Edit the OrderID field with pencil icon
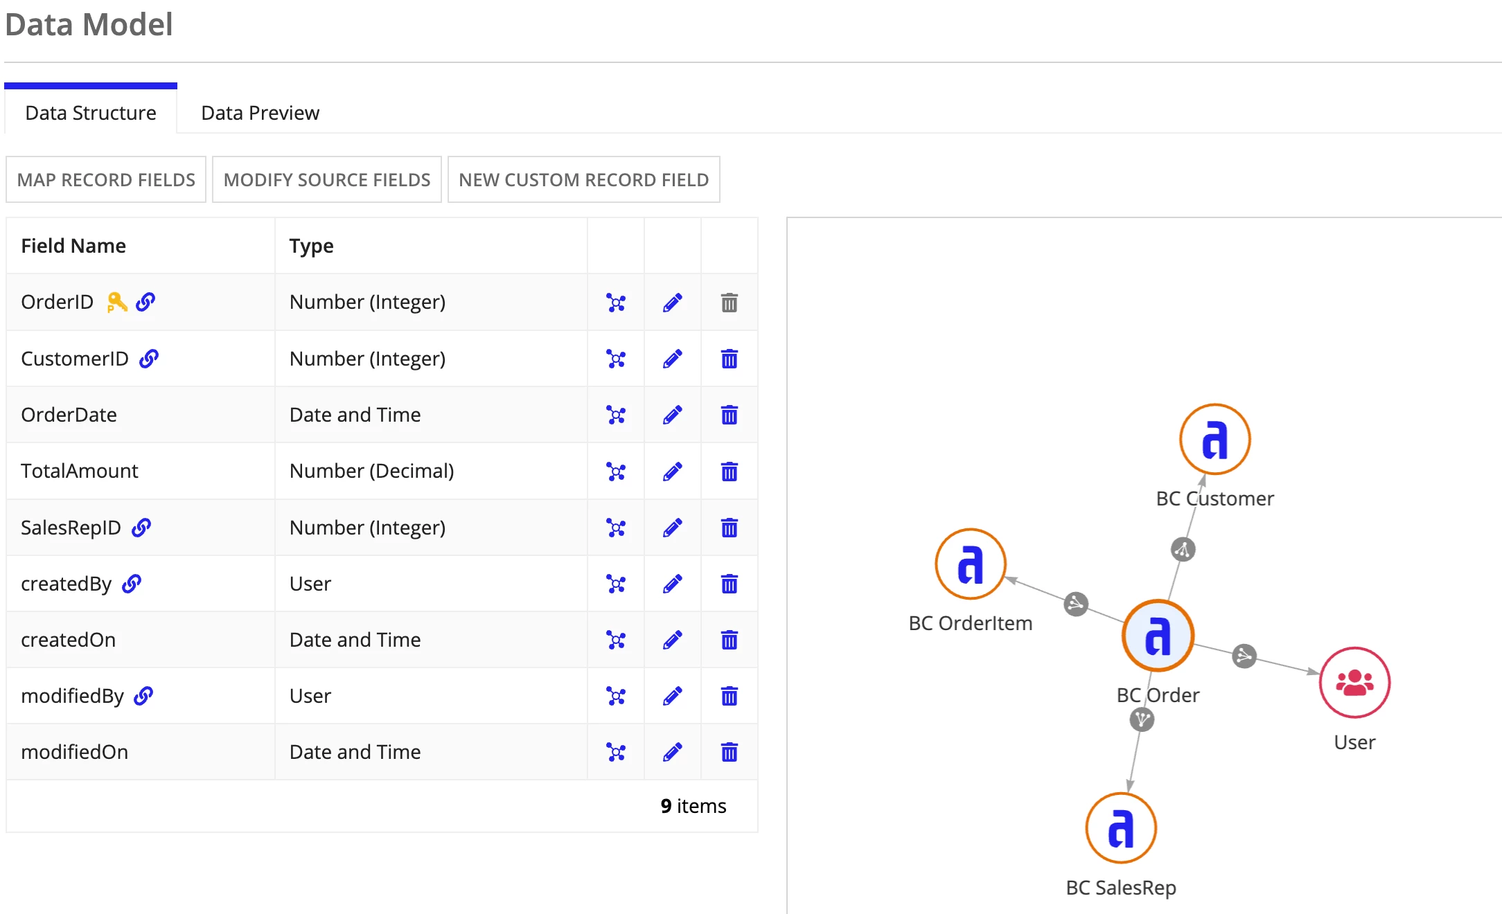The height and width of the screenshot is (914, 1502). pyautogui.click(x=673, y=303)
